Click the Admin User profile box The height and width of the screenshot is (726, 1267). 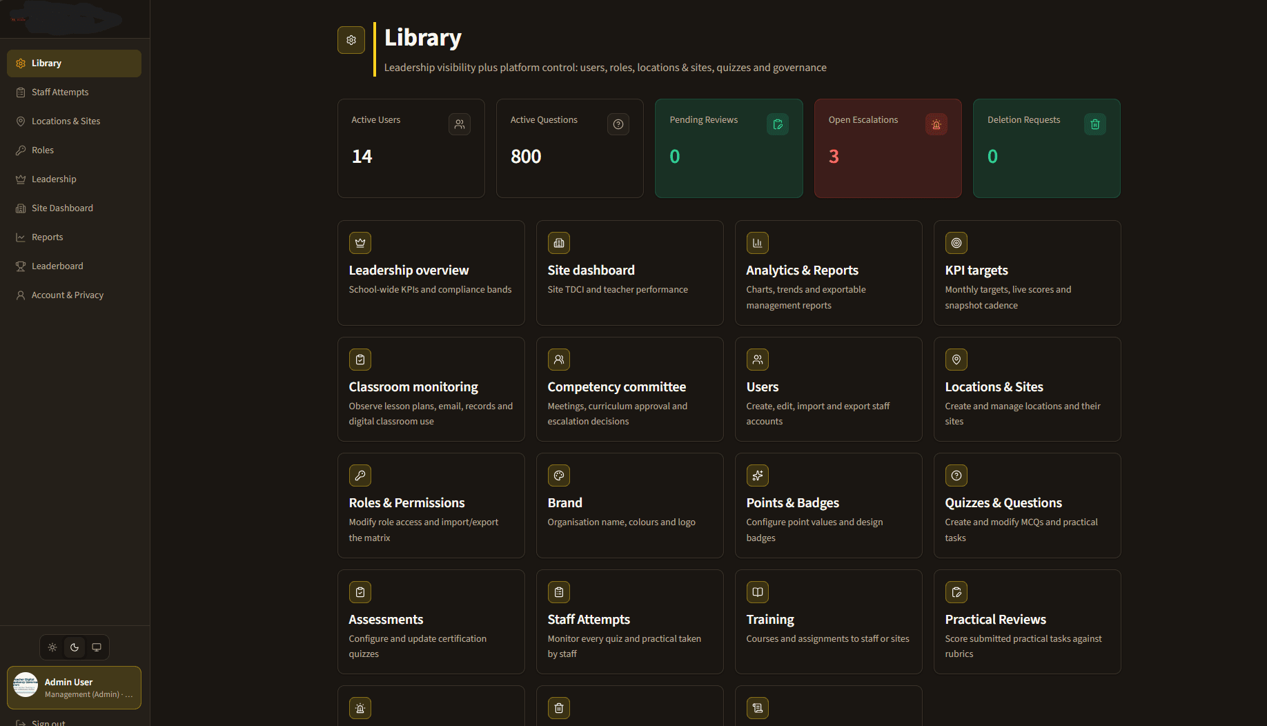tap(74, 687)
